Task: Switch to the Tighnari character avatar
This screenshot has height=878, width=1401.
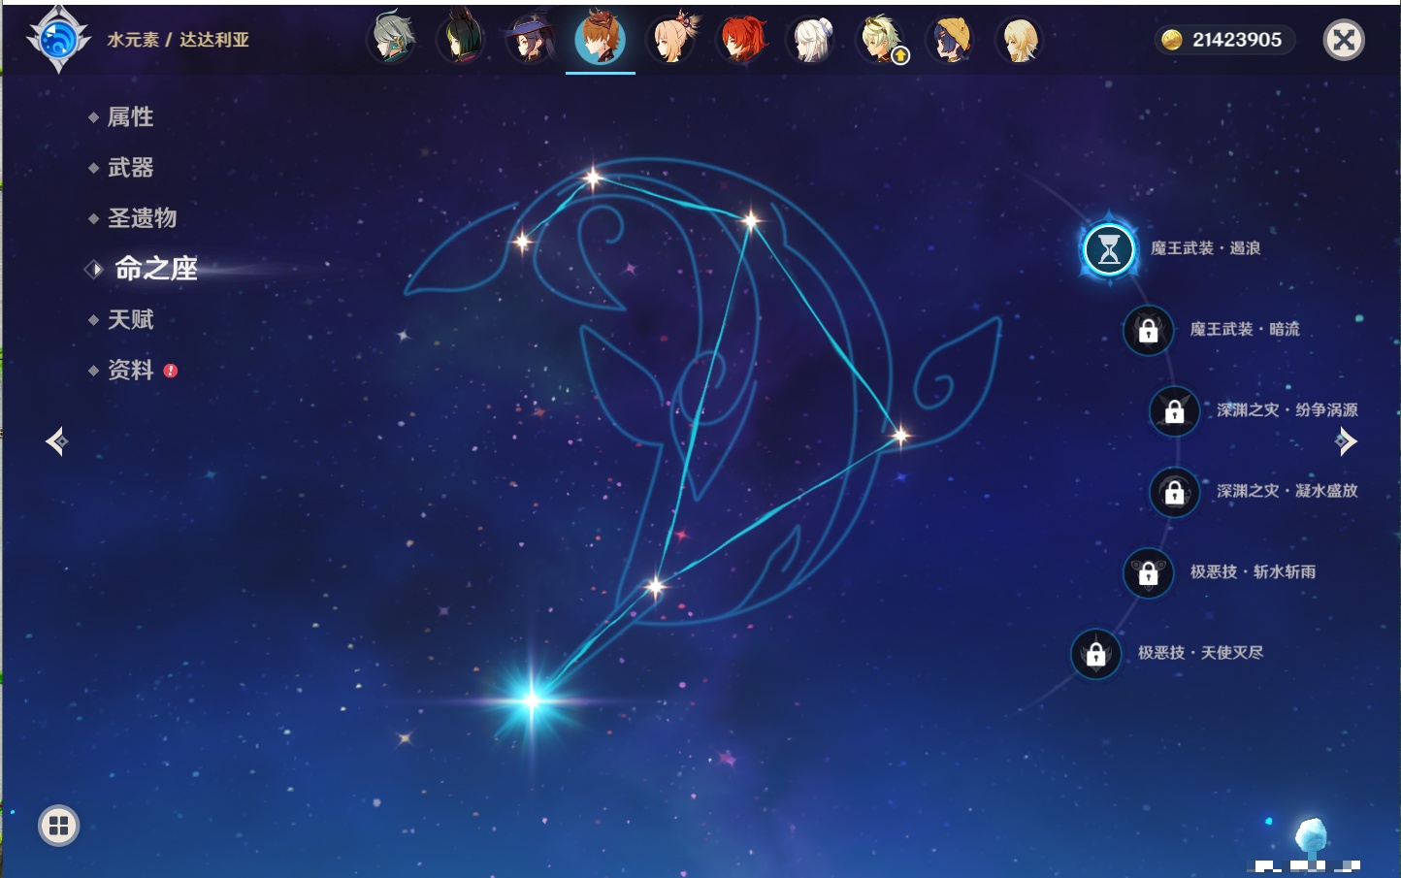Action: click(x=461, y=39)
